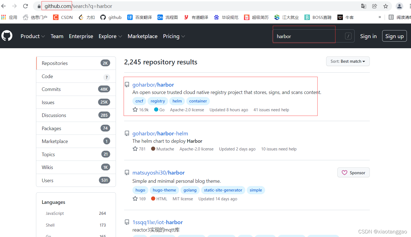This screenshot has height=237, width=411.
Task: Open the Team nav item
Action: [x=57, y=36]
